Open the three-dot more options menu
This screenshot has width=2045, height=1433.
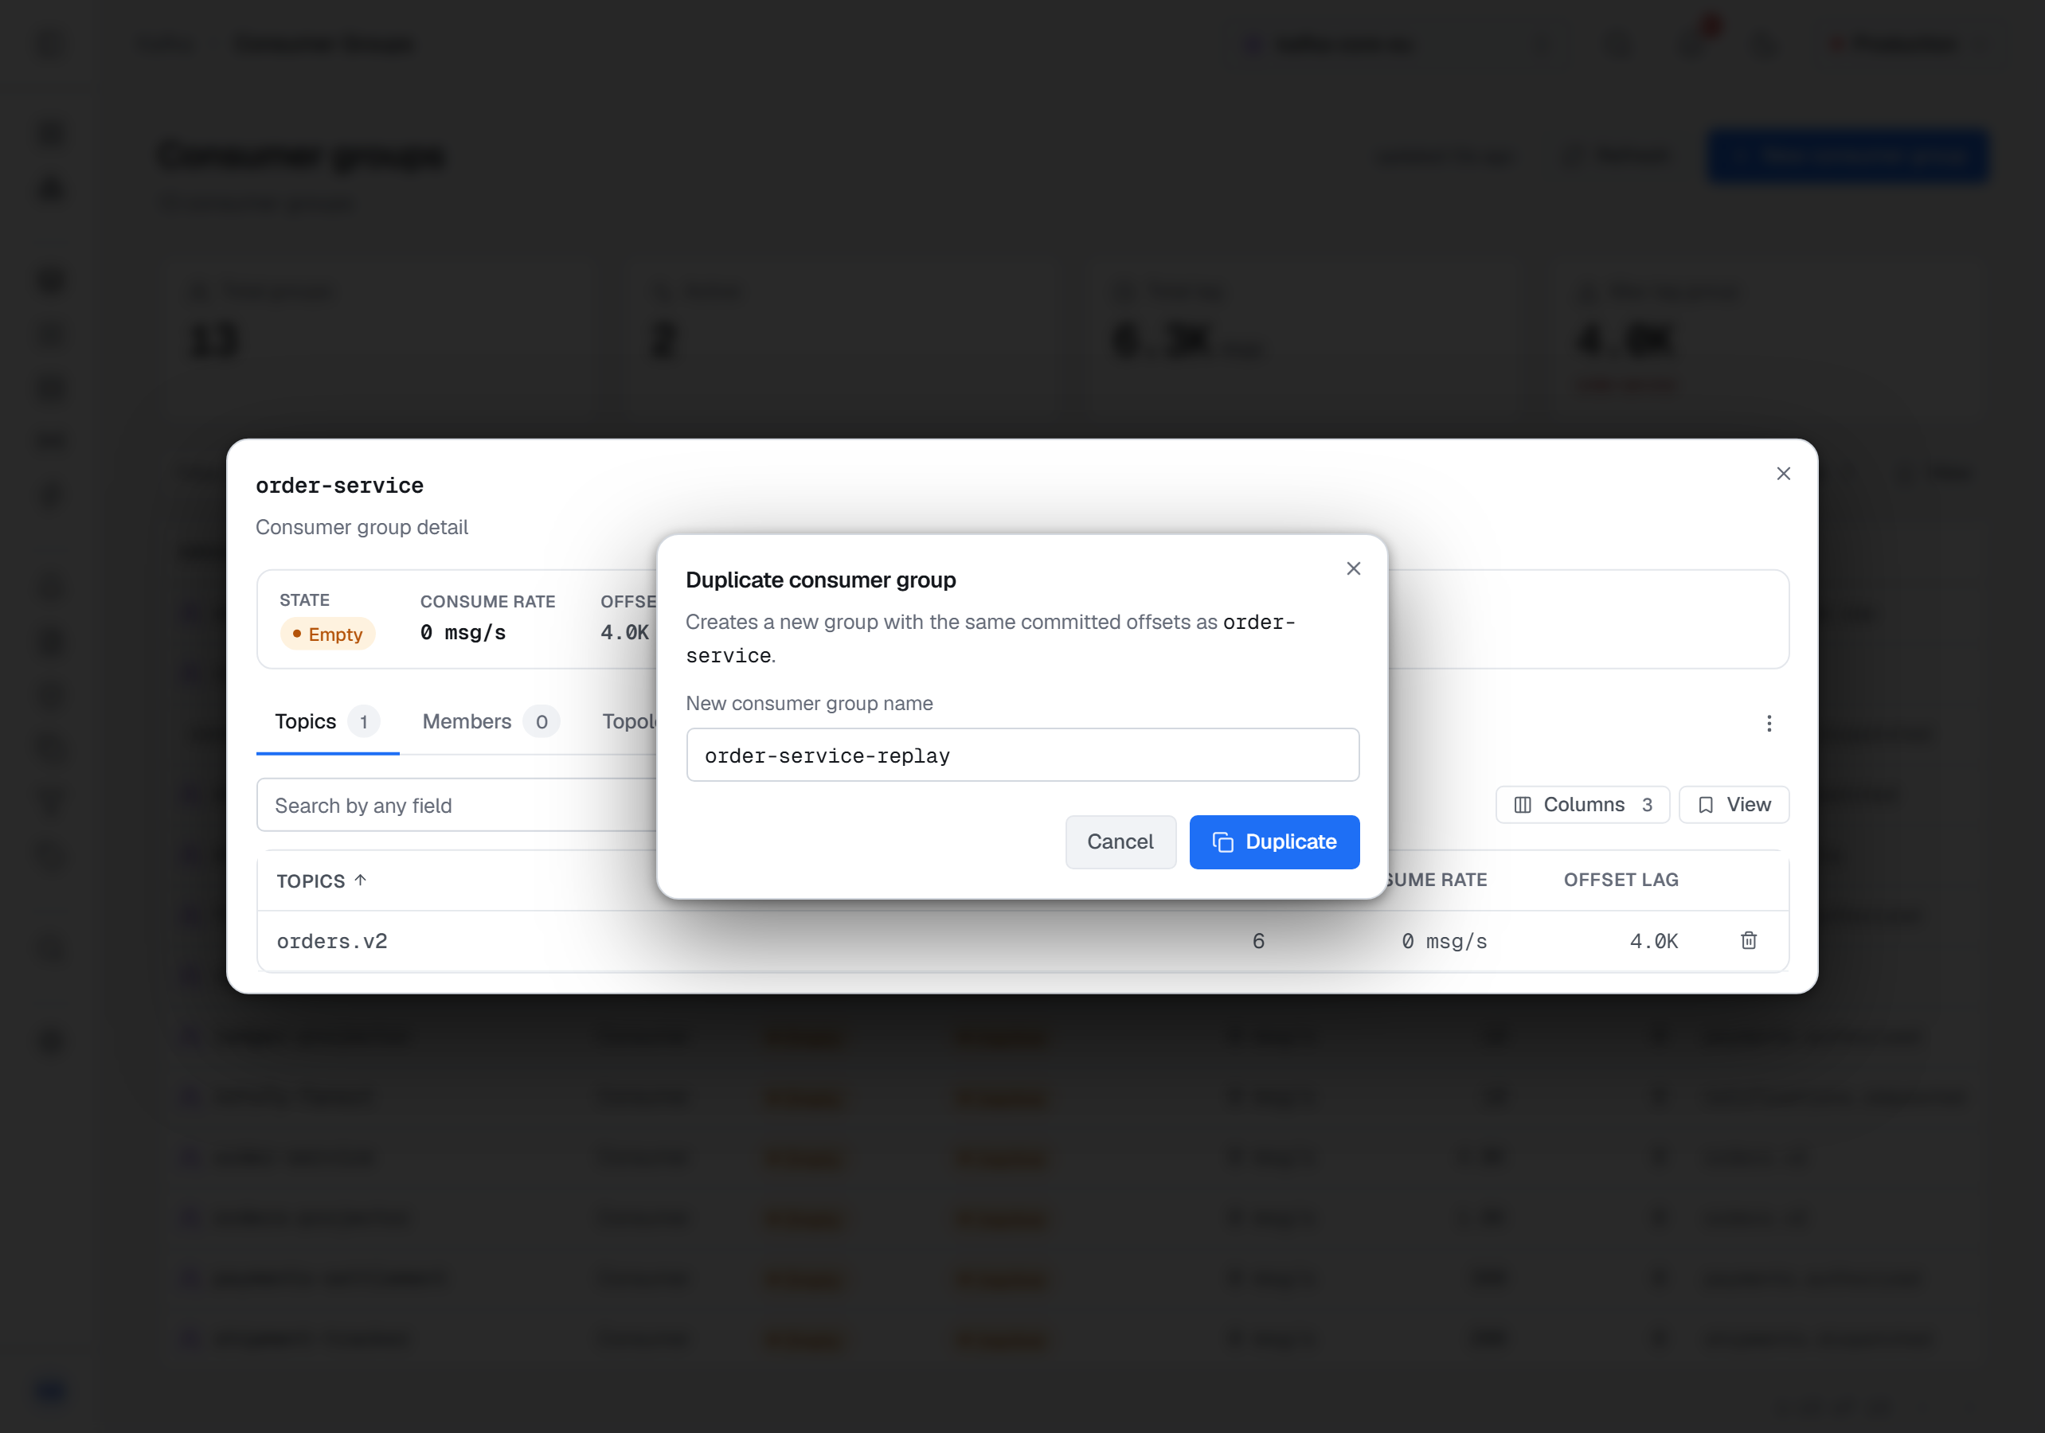point(1769,723)
